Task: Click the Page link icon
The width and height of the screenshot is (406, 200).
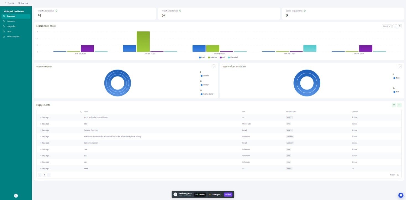Action: tap(6, 3)
